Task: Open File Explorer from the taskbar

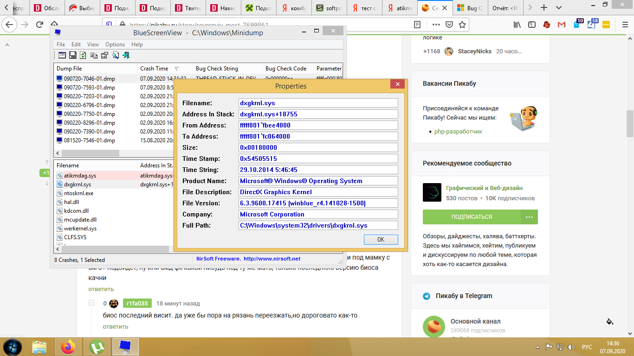Action: (x=39, y=347)
